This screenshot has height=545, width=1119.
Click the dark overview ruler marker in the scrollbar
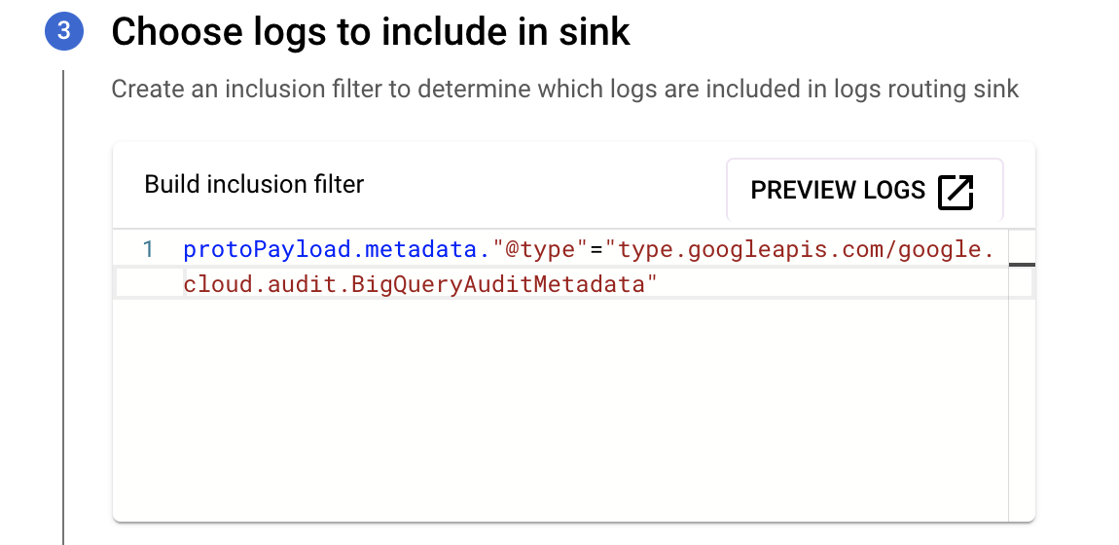pos(1022,265)
